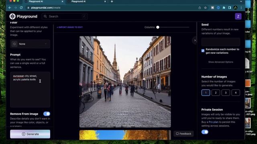Click the left panel scrollbar
This screenshot has width=257, height=144.
[x=53, y=52]
